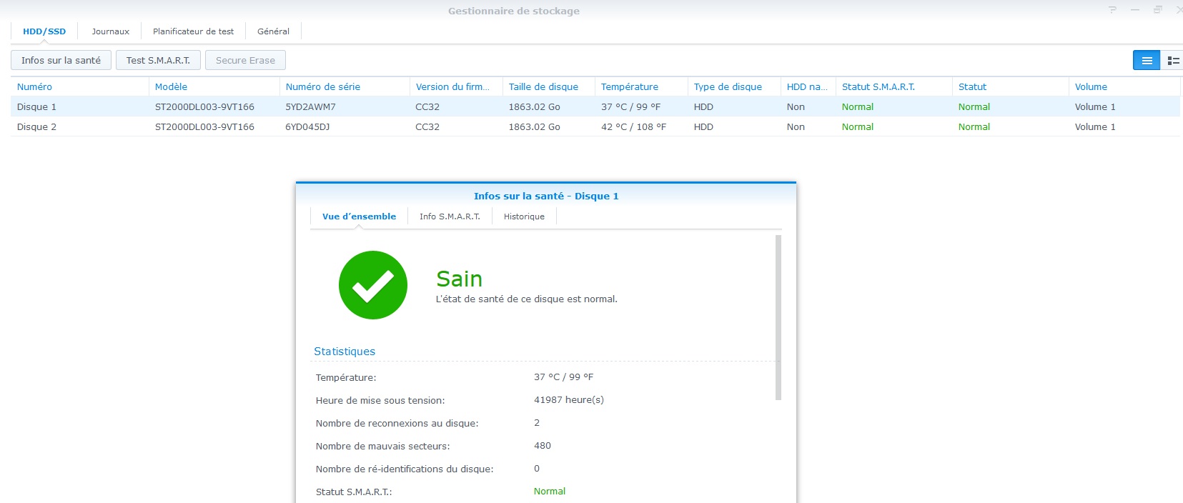1183x503 pixels.
Task: Open the Journaux tab
Action: [x=111, y=31]
